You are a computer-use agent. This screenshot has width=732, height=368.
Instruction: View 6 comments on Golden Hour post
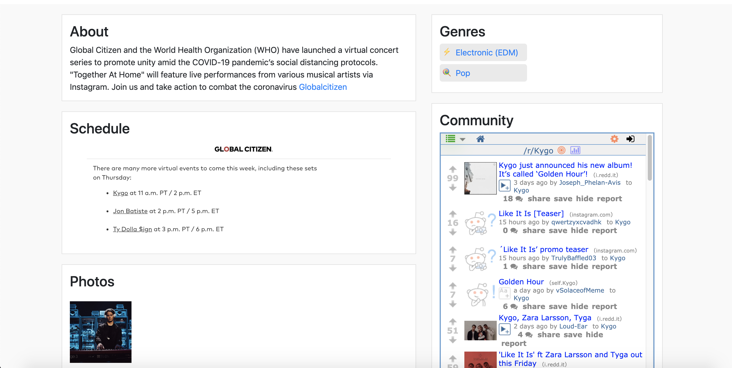510,306
